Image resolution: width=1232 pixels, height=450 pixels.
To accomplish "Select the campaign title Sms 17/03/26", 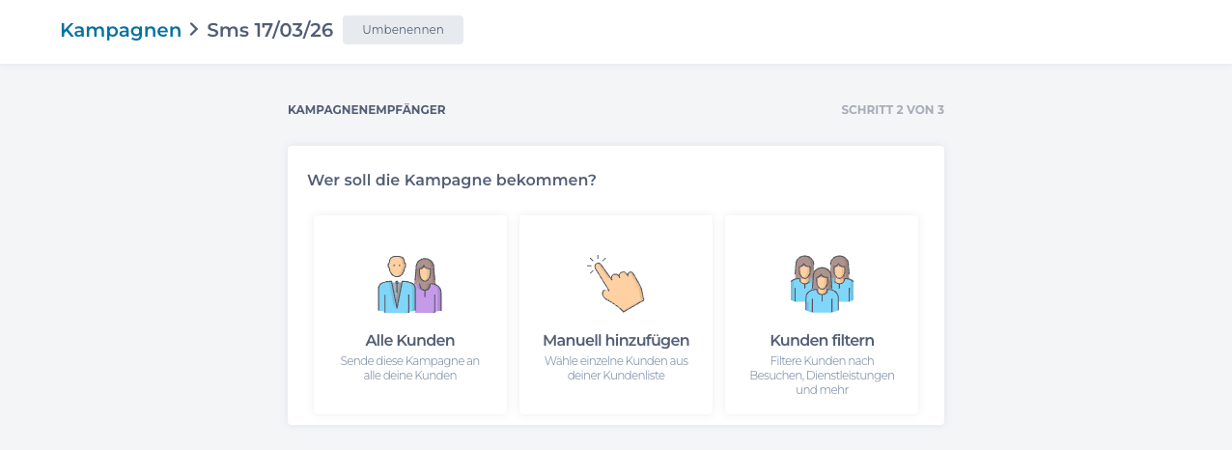I will 269,30.
